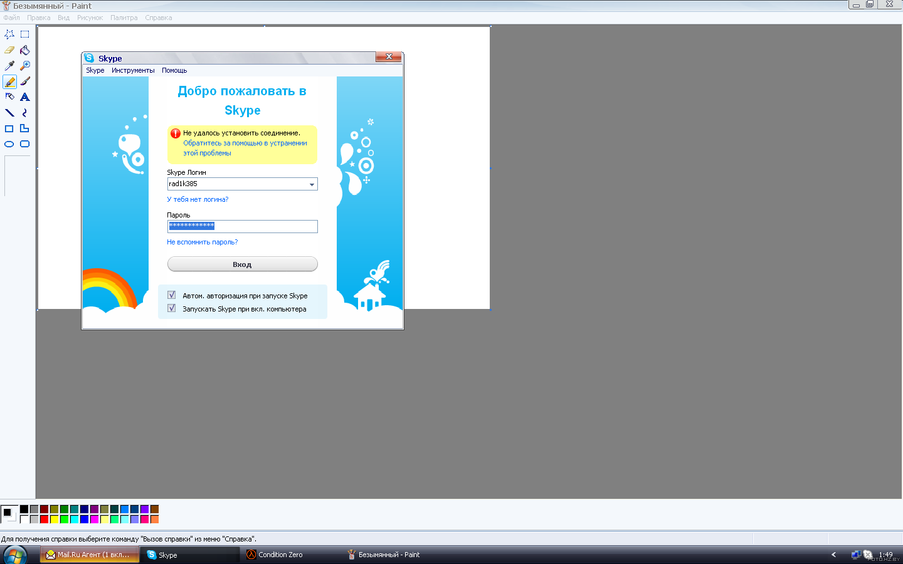Select the Rectangle shape tool
This screenshot has width=903, height=564.
(x=9, y=128)
